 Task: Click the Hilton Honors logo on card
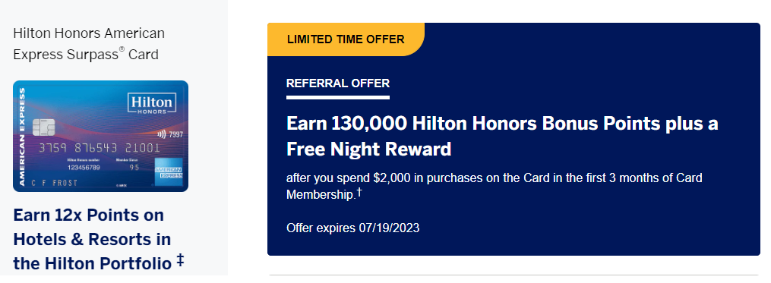[x=151, y=104]
